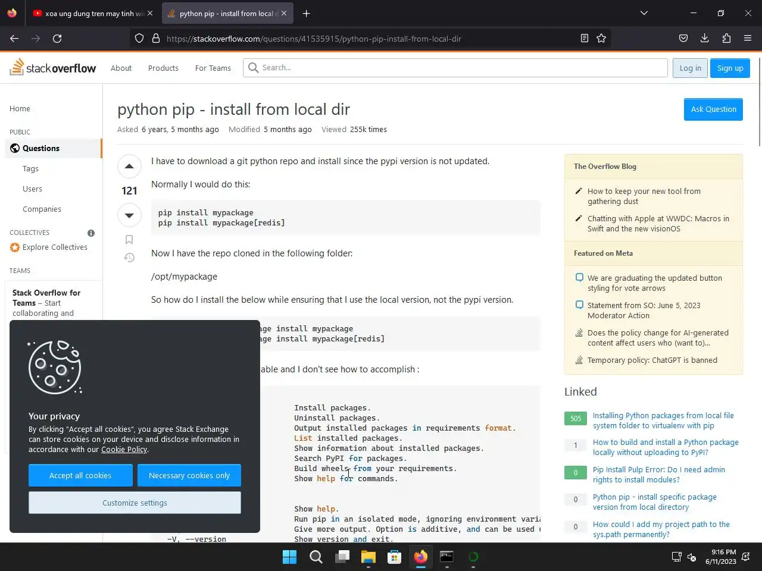Open Python pip install specific package version link

point(655,502)
